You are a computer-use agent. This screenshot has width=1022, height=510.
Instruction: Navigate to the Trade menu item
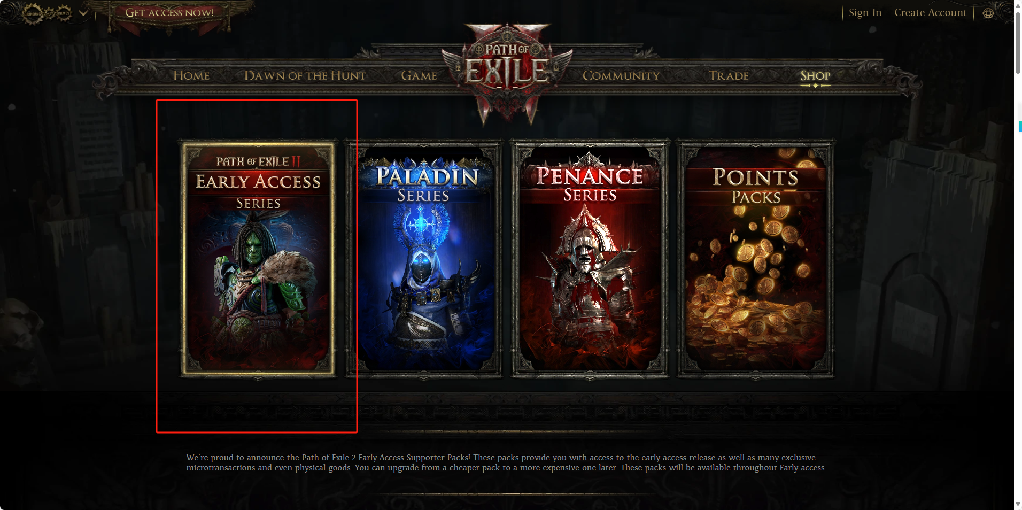pos(729,76)
